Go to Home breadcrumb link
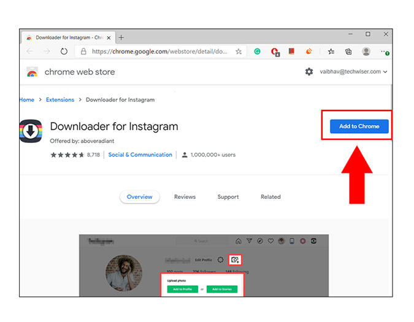The height and width of the screenshot is (322, 414). coord(26,100)
